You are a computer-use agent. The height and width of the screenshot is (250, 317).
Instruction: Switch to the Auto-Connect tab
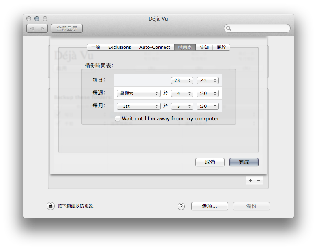155,47
